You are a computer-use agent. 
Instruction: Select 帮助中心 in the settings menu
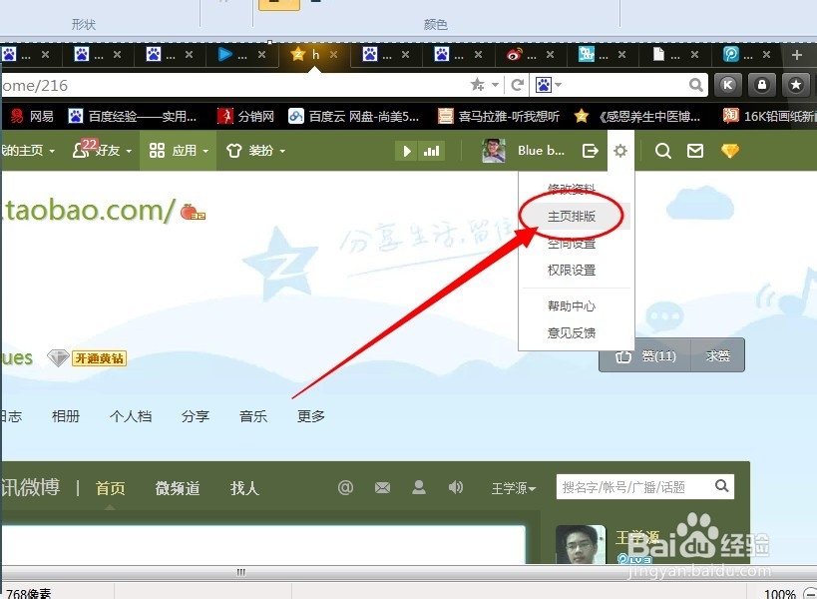coord(571,306)
